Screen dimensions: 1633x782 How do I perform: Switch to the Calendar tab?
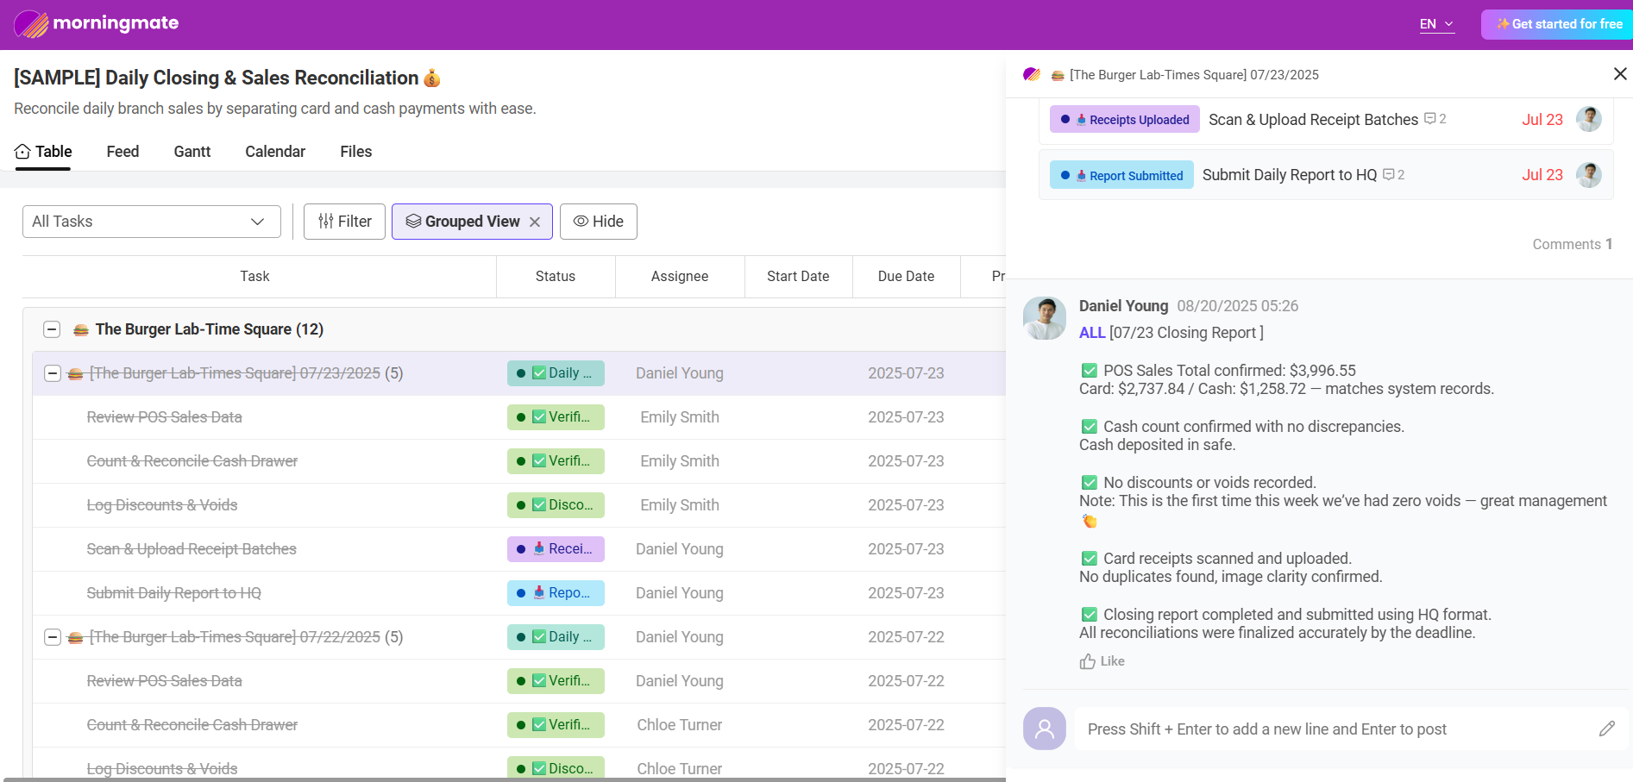click(275, 152)
